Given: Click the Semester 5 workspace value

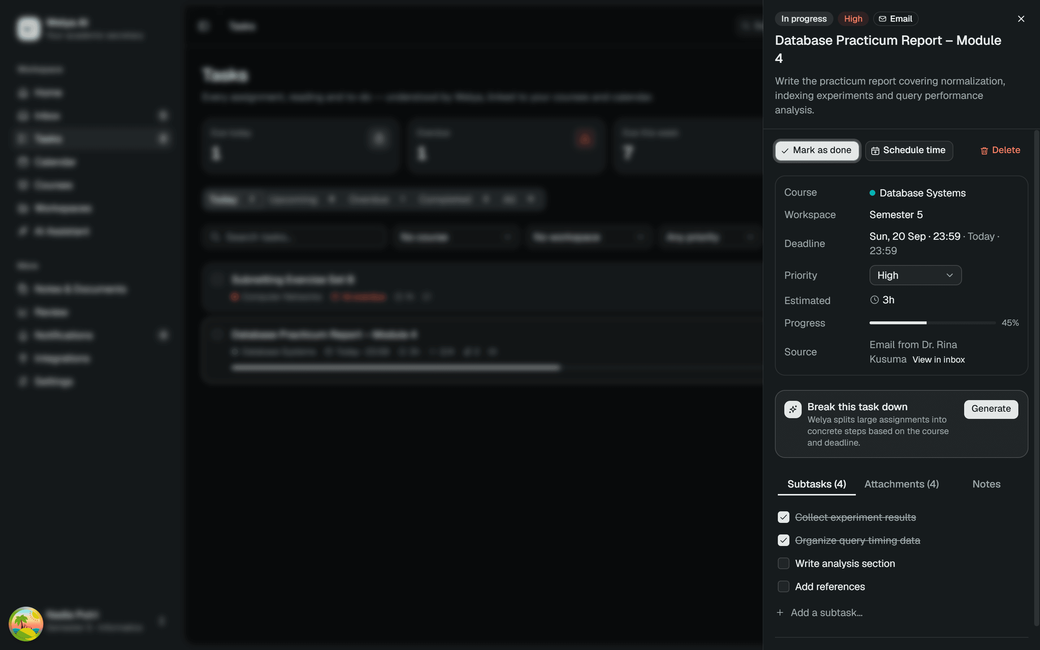Looking at the screenshot, I should (x=896, y=214).
